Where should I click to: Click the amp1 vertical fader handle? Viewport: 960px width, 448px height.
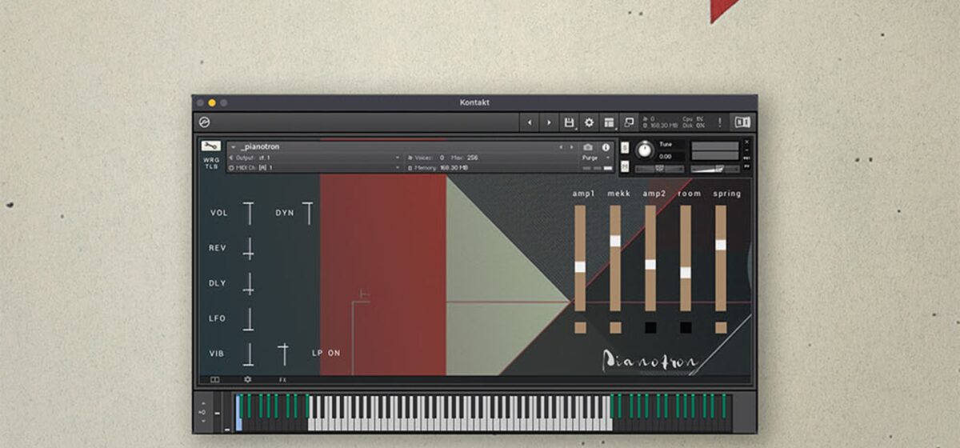click(580, 267)
